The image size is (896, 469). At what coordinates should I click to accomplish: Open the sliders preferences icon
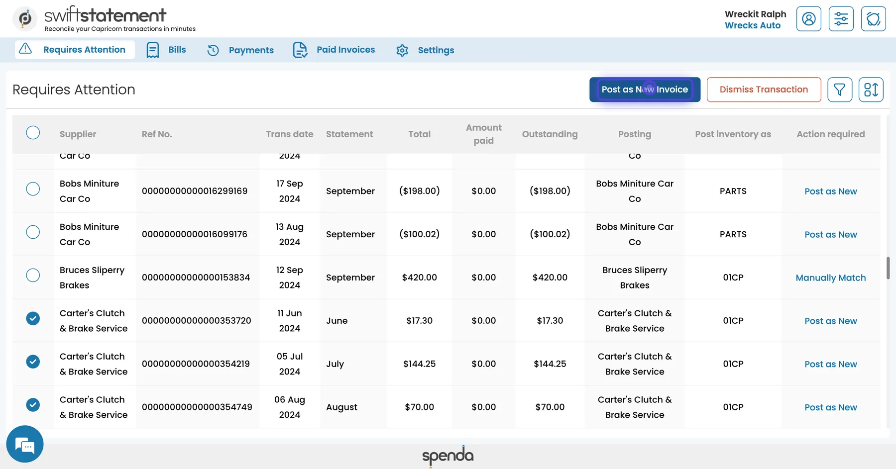(x=841, y=19)
